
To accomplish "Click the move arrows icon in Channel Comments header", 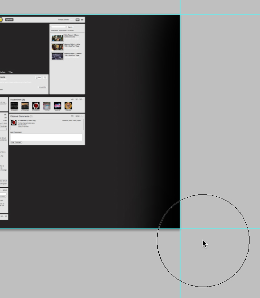I will (x=78, y=116).
